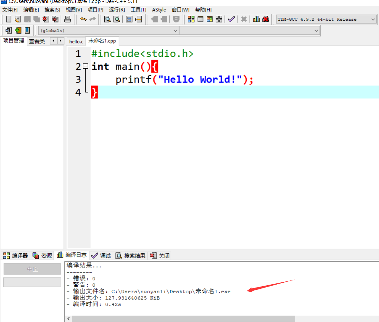Click the right arrow beside side panel tabs
The height and width of the screenshot is (322, 379).
(x=61, y=41)
